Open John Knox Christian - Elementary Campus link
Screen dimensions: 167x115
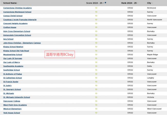(x=22, y=43)
